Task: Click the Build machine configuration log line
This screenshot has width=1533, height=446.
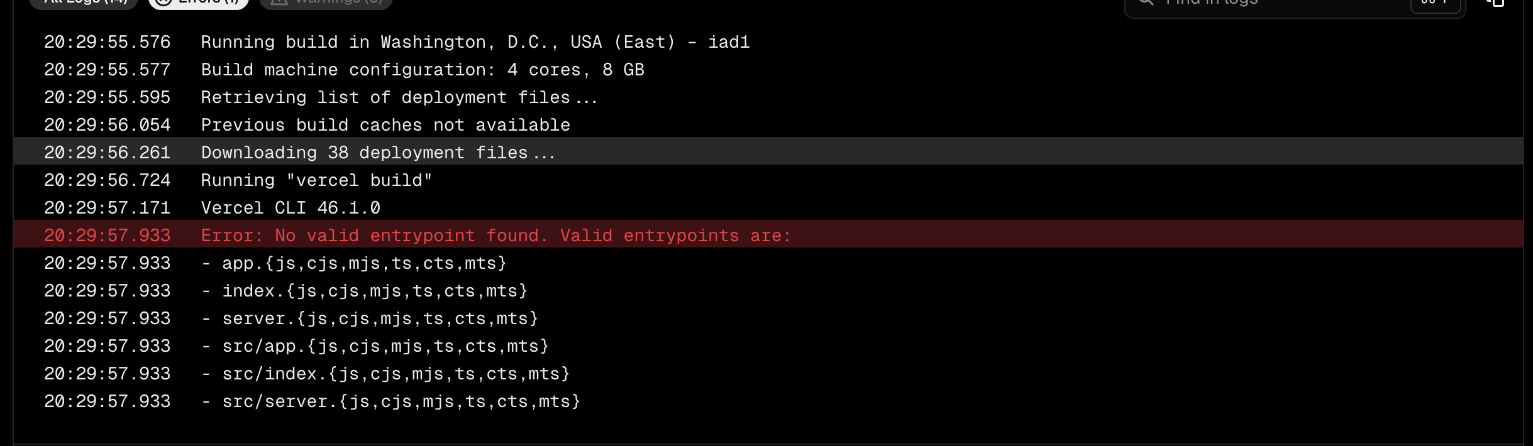Action: click(768, 70)
